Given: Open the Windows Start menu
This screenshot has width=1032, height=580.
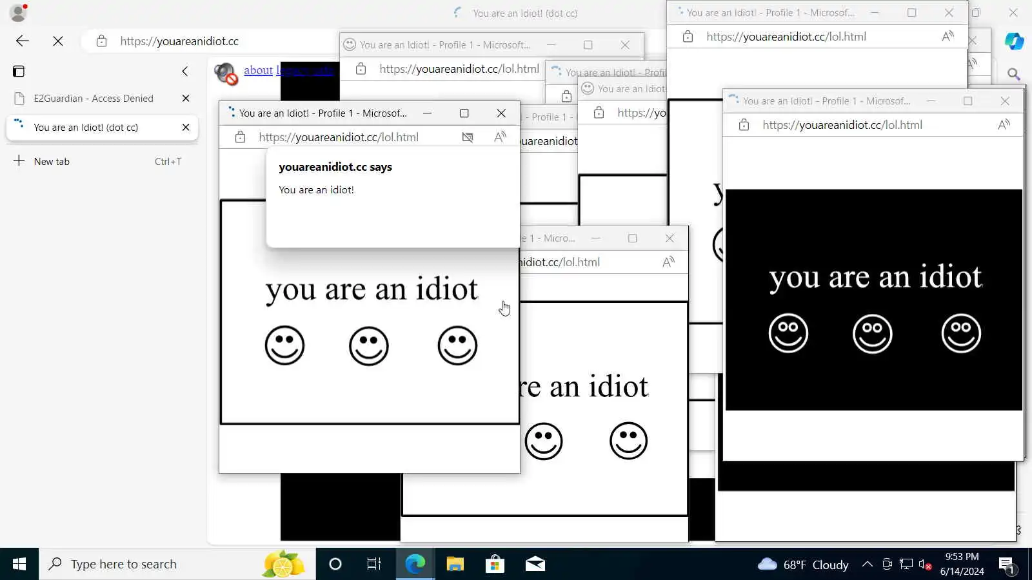Looking at the screenshot, I should pyautogui.click(x=19, y=565).
